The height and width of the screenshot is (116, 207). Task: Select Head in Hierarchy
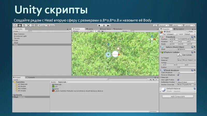coord(16,43)
